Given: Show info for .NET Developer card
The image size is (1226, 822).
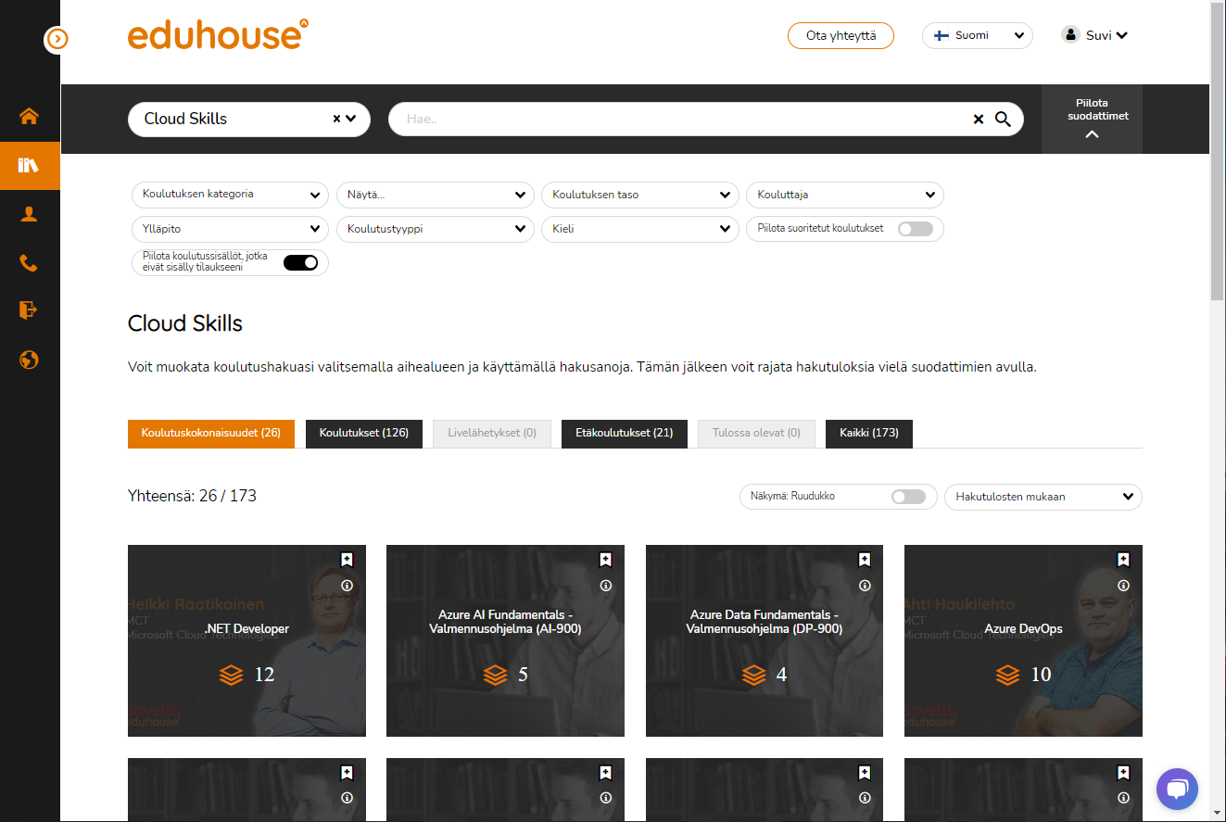Looking at the screenshot, I should [x=347, y=586].
